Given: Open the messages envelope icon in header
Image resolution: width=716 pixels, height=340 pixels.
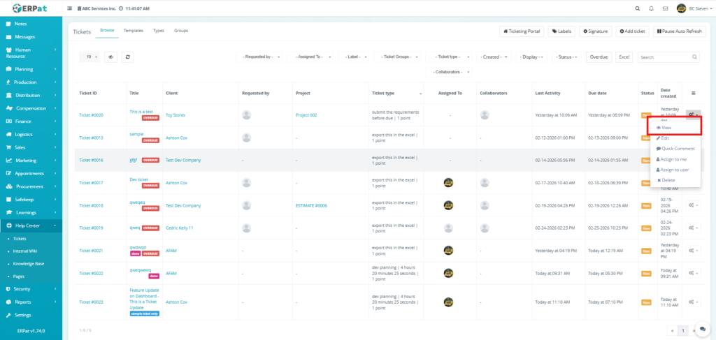Looking at the screenshot, I should [x=665, y=8].
